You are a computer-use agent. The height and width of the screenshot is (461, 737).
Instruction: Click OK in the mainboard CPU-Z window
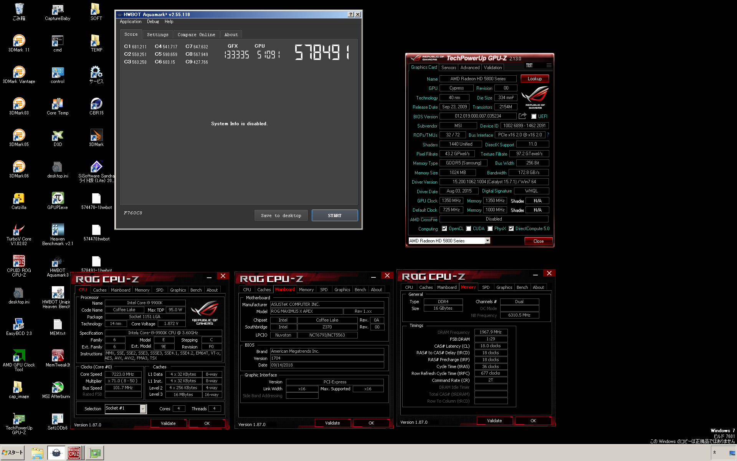[x=371, y=423]
